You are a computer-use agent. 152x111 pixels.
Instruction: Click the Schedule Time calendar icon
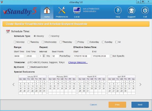(8, 31)
